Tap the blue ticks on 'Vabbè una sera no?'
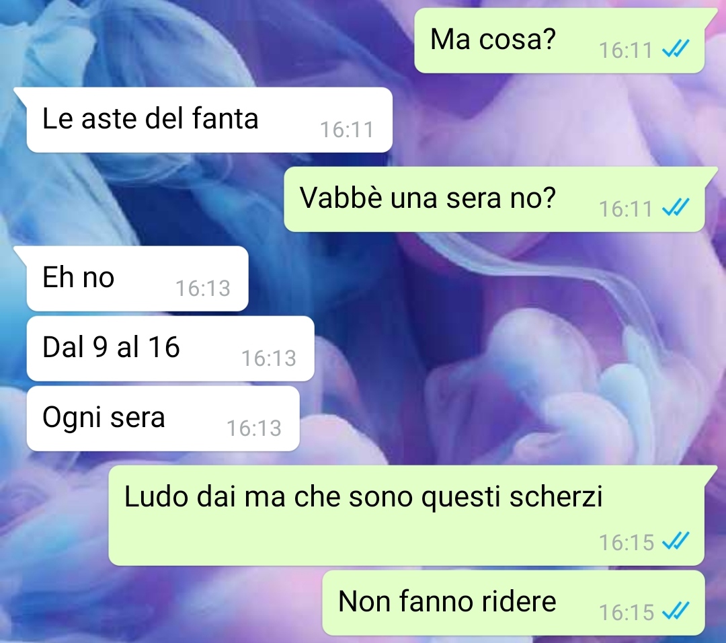Screen dimensions: 726x643 [x=676, y=208]
